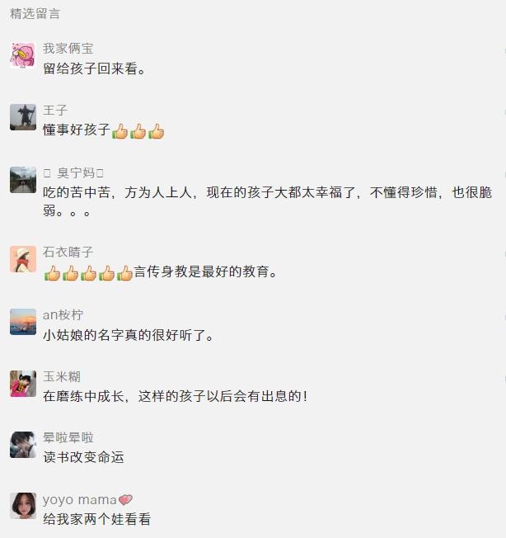Click the comment 读书改变命运
506x538 pixels.
83,457
